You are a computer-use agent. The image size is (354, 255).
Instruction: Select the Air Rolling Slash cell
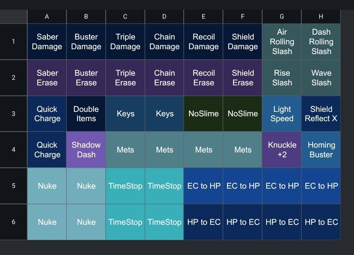click(x=282, y=42)
